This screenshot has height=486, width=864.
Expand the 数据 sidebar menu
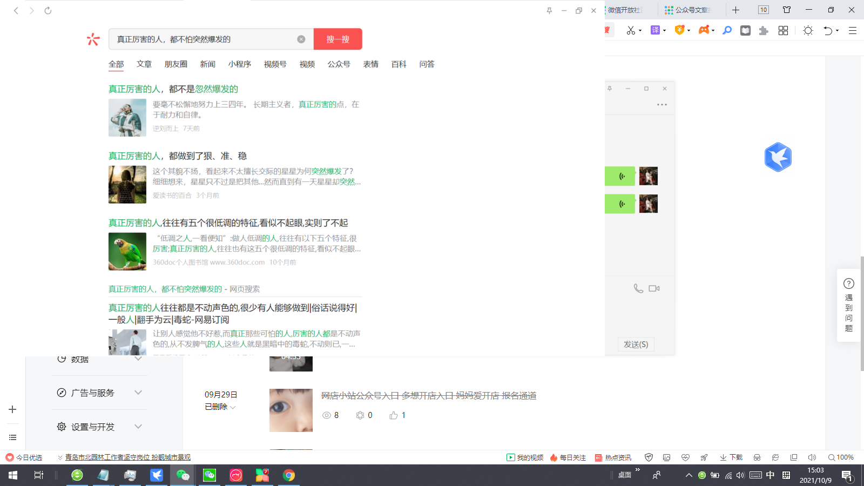[100, 359]
